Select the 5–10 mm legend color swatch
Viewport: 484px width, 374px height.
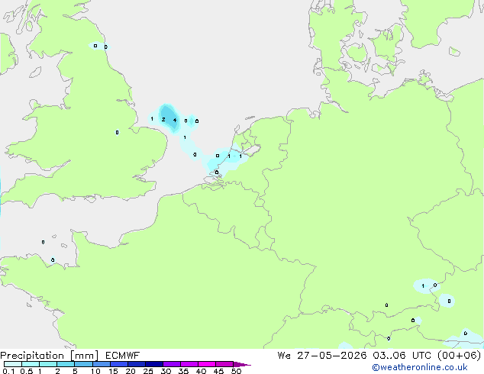click(x=83, y=364)
